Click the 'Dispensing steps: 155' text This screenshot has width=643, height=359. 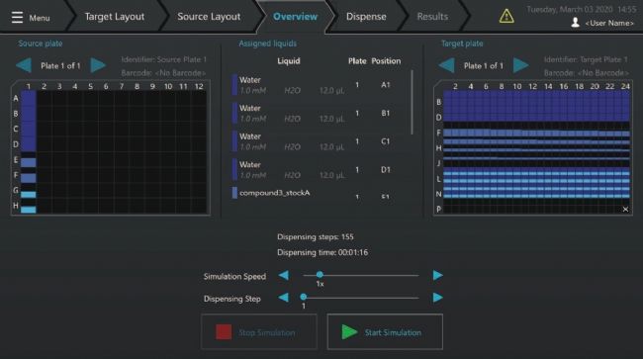316,237
